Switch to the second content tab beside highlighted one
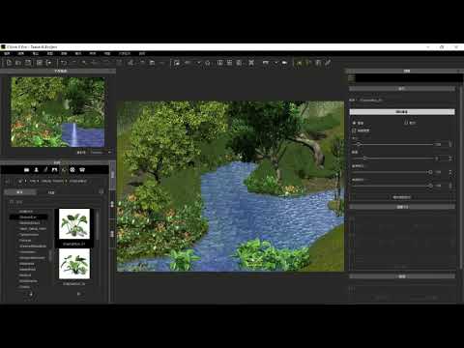Image resolution: width=464 pixels, height=348 pixels. 51,192
